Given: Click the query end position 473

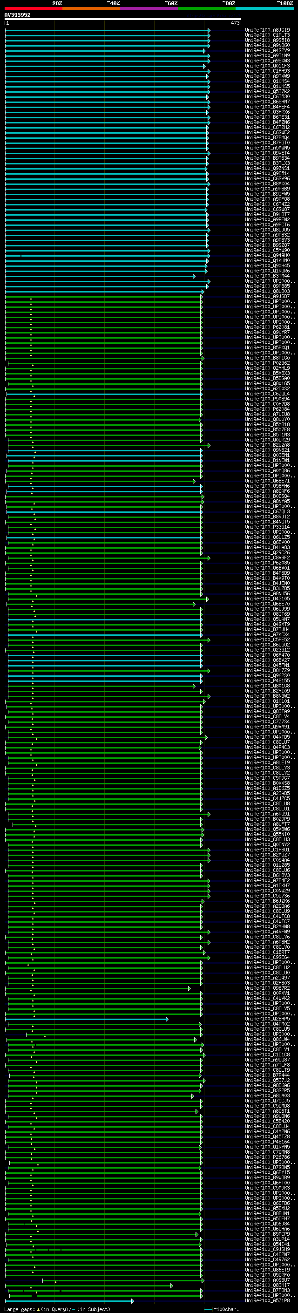Looking at the screenshot, I should 235,23.
